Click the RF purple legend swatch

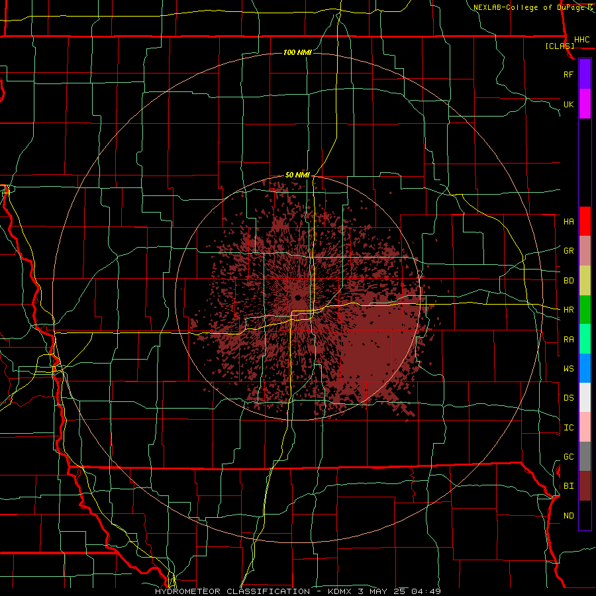point(585,74)
